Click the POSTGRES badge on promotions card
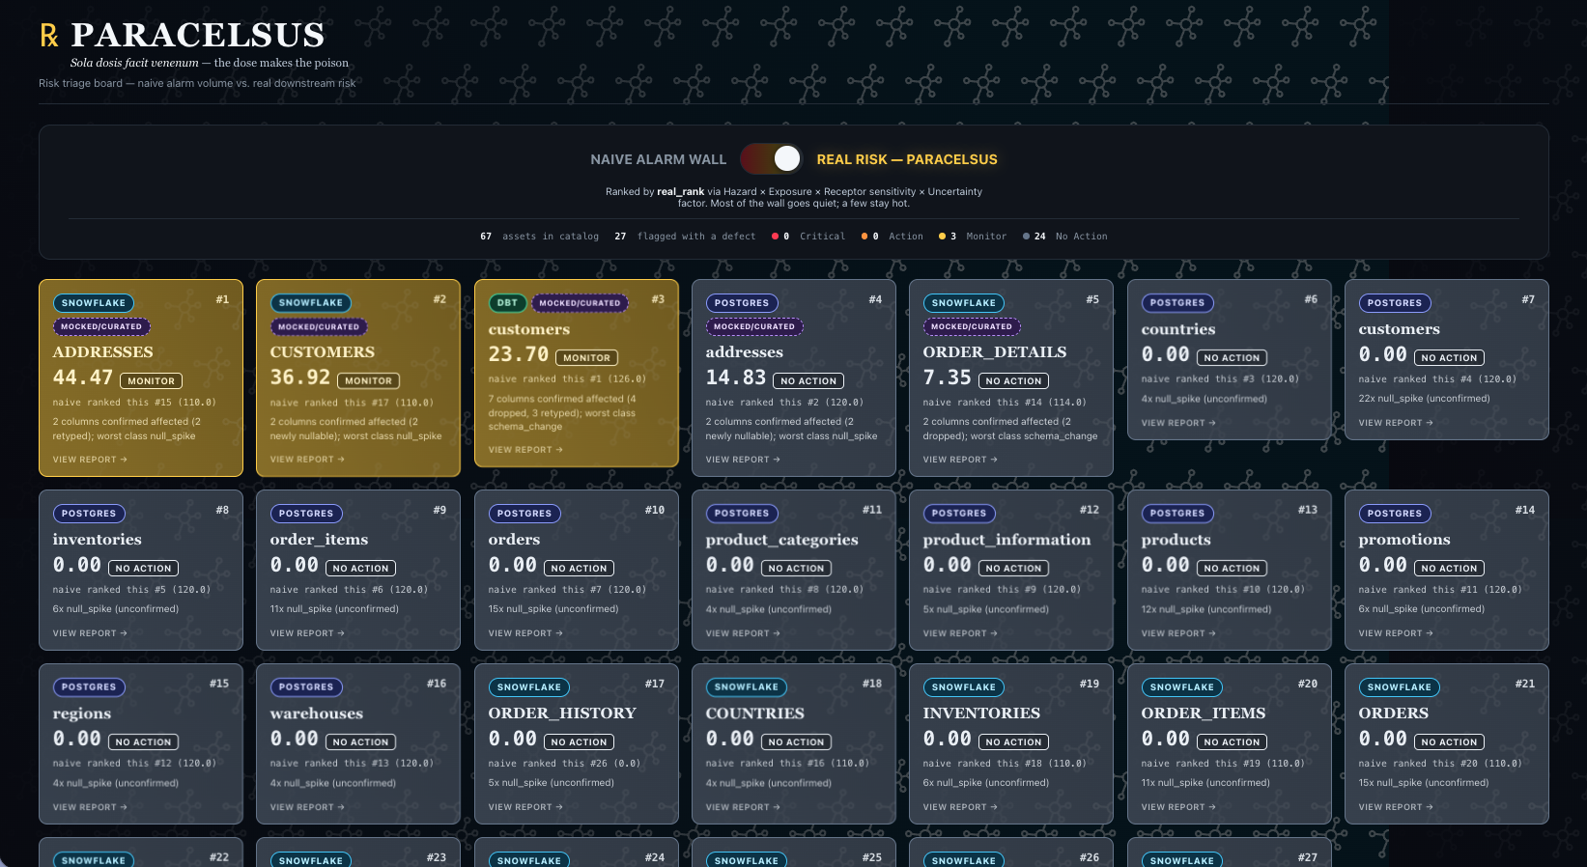1587x867 pixels. [1395, 514]
